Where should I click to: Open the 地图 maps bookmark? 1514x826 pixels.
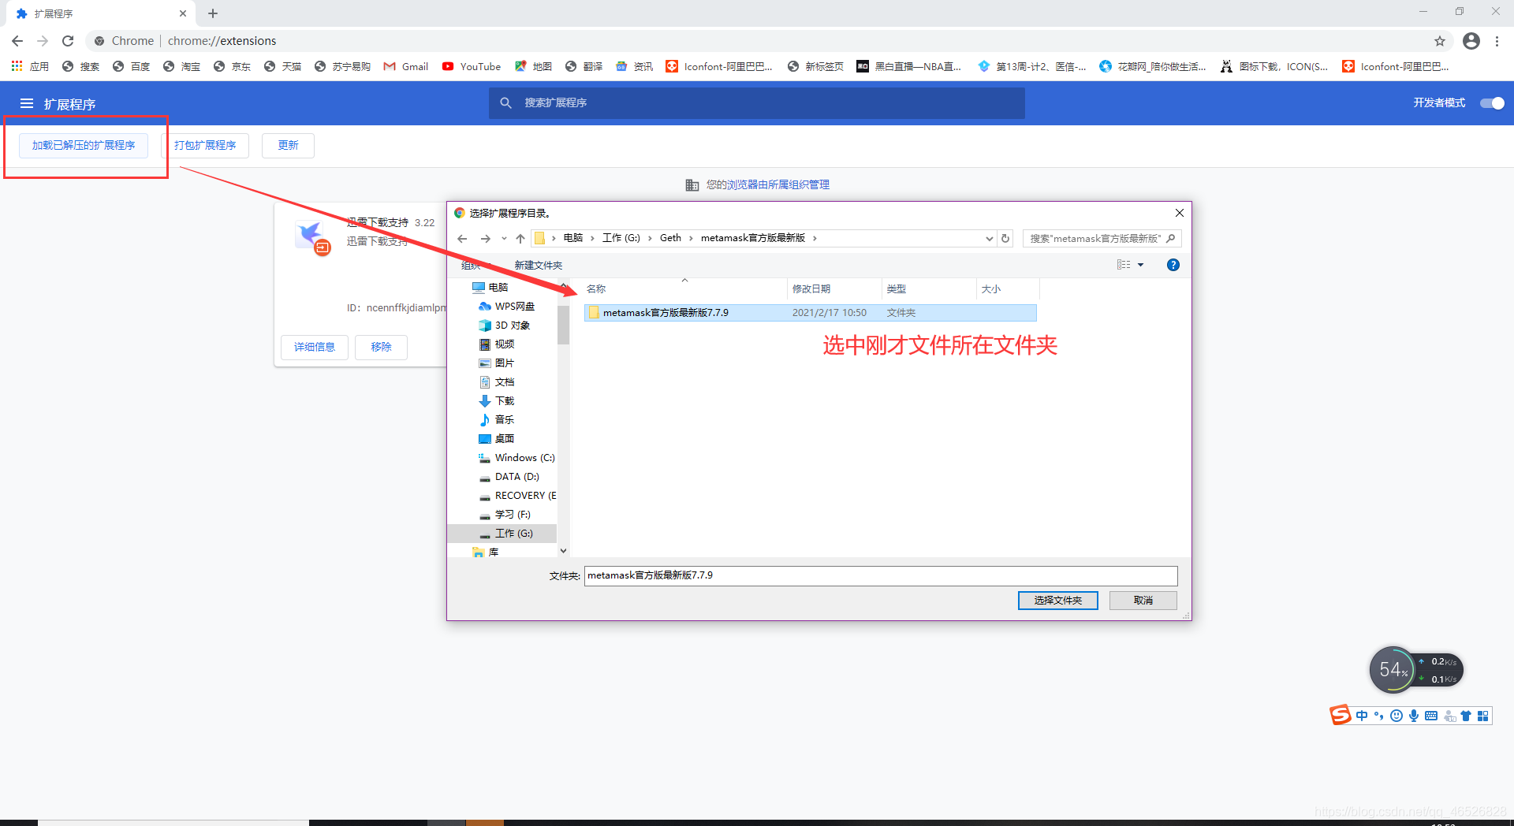point(533,66)
